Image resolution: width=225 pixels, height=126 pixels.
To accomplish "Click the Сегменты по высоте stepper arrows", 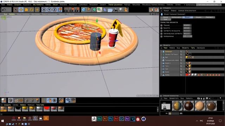I will (x=191, y=31).
